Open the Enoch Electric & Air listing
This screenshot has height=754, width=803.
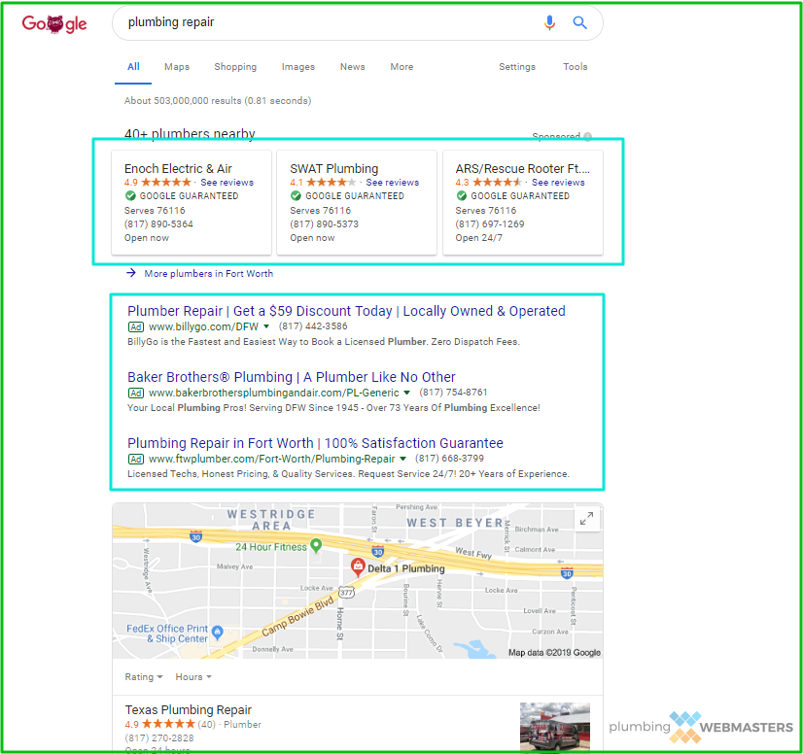click(178, 168)
